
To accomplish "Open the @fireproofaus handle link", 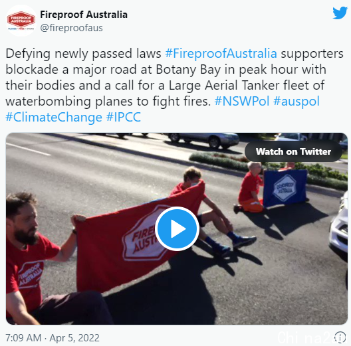I will [x=71, y=28].
